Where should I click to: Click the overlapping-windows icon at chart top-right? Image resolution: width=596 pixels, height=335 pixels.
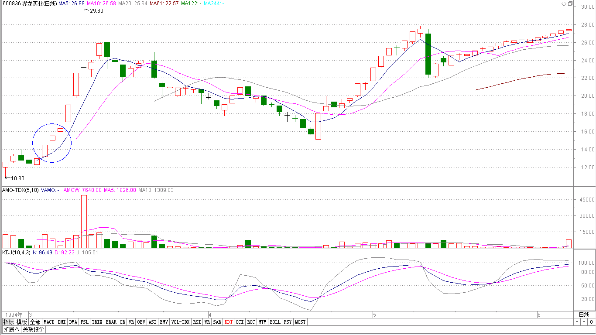point(570,3)
